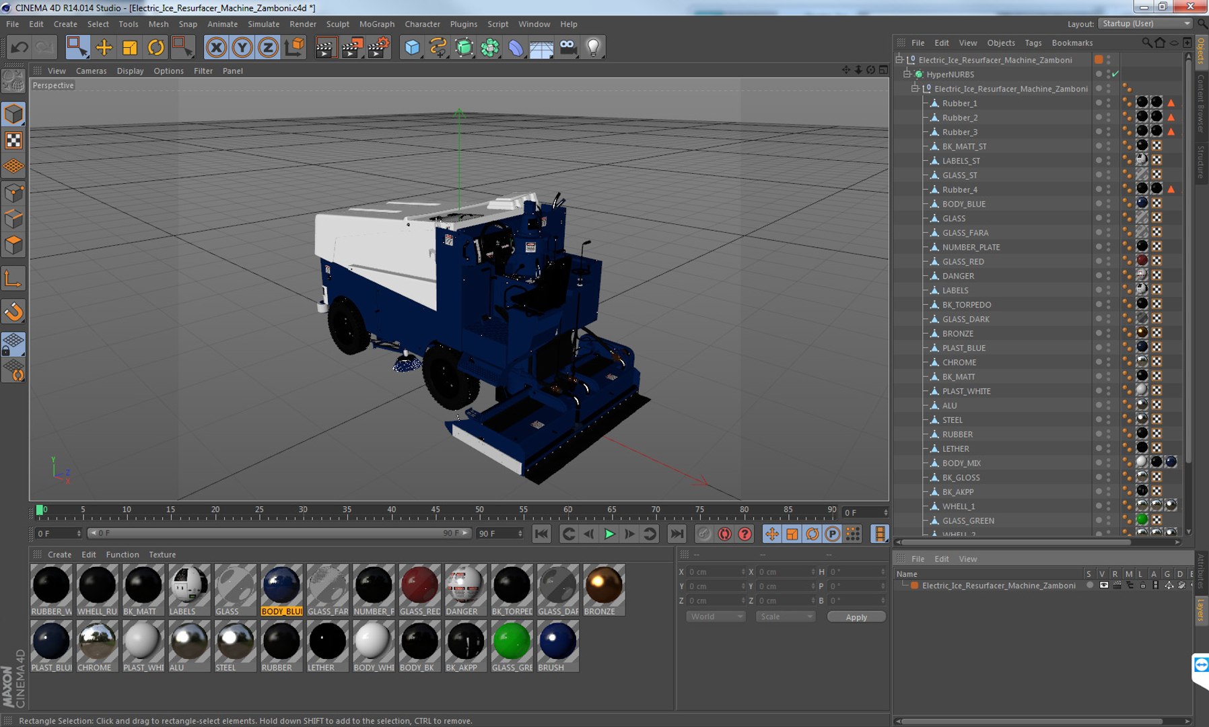The image size is (1209, 727).
Task: Select the GLASS_GRE green material swatch
Action: point(512,646)
